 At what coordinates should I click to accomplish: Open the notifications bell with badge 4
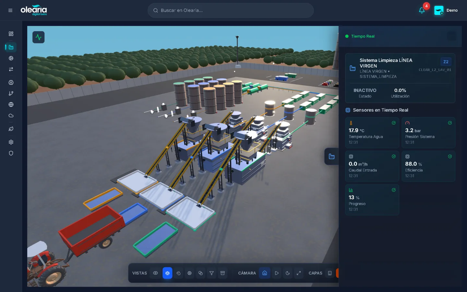[422, 10]
